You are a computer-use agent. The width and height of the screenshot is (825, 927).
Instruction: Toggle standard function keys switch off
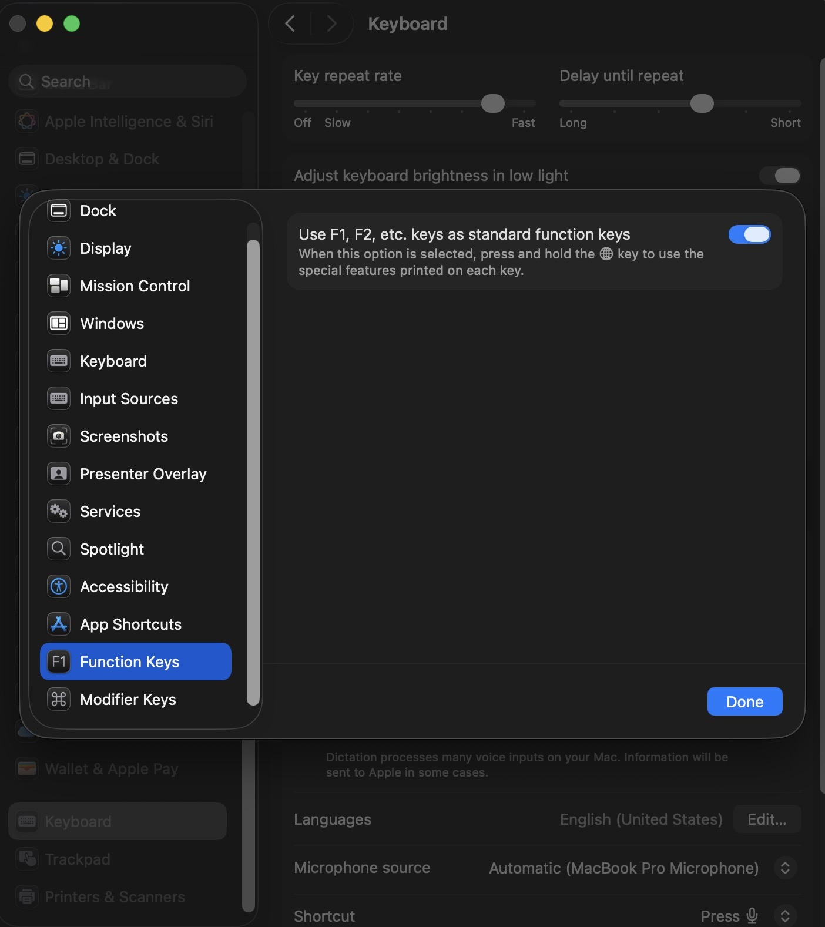click(x=749, y=235)
